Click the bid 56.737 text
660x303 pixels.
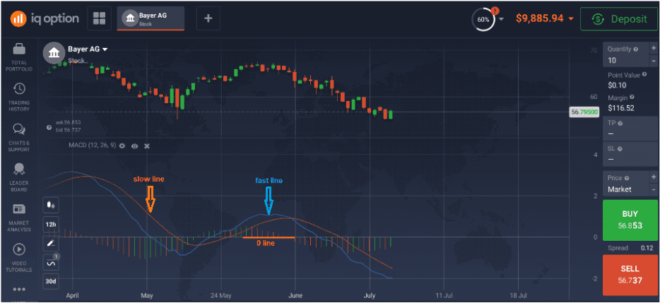68,130
